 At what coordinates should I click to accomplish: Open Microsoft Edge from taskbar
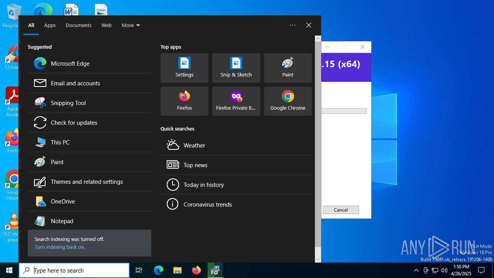pos(159,270)
